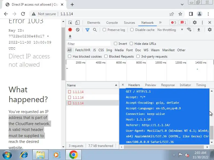Click the headers pane vertical scrollbar thumb
The width and height of the screenshot is (214, 160).
point(212,133)
